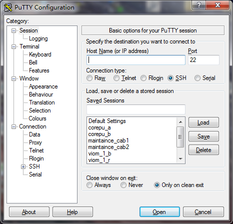
Task: Collapse the Session tree node
Action: (13, 30)
